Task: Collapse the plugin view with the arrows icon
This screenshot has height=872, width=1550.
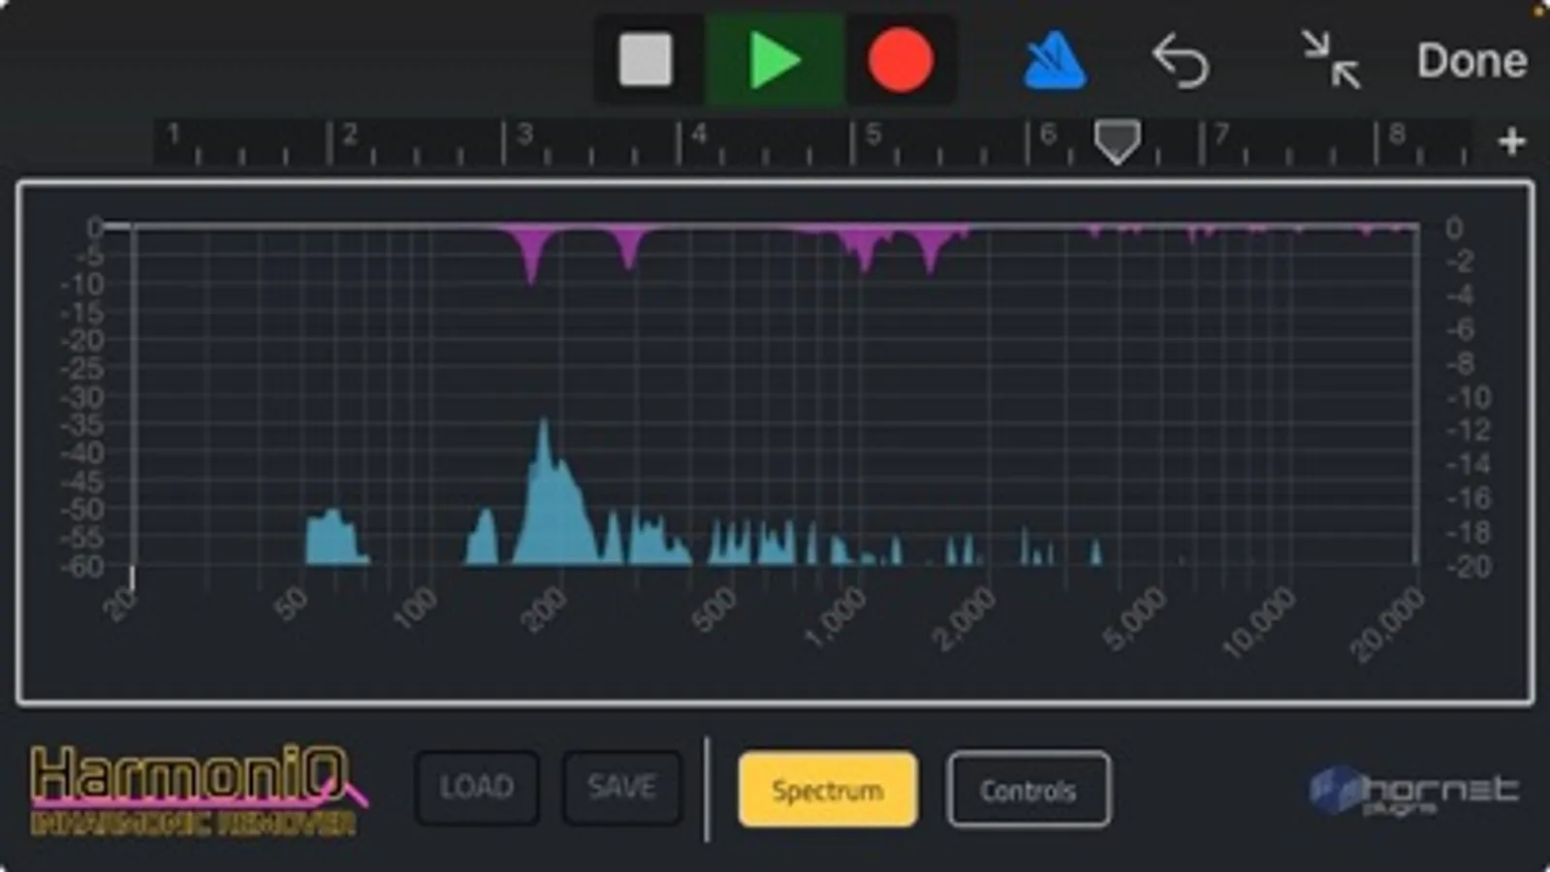Action: point(1331,60)
